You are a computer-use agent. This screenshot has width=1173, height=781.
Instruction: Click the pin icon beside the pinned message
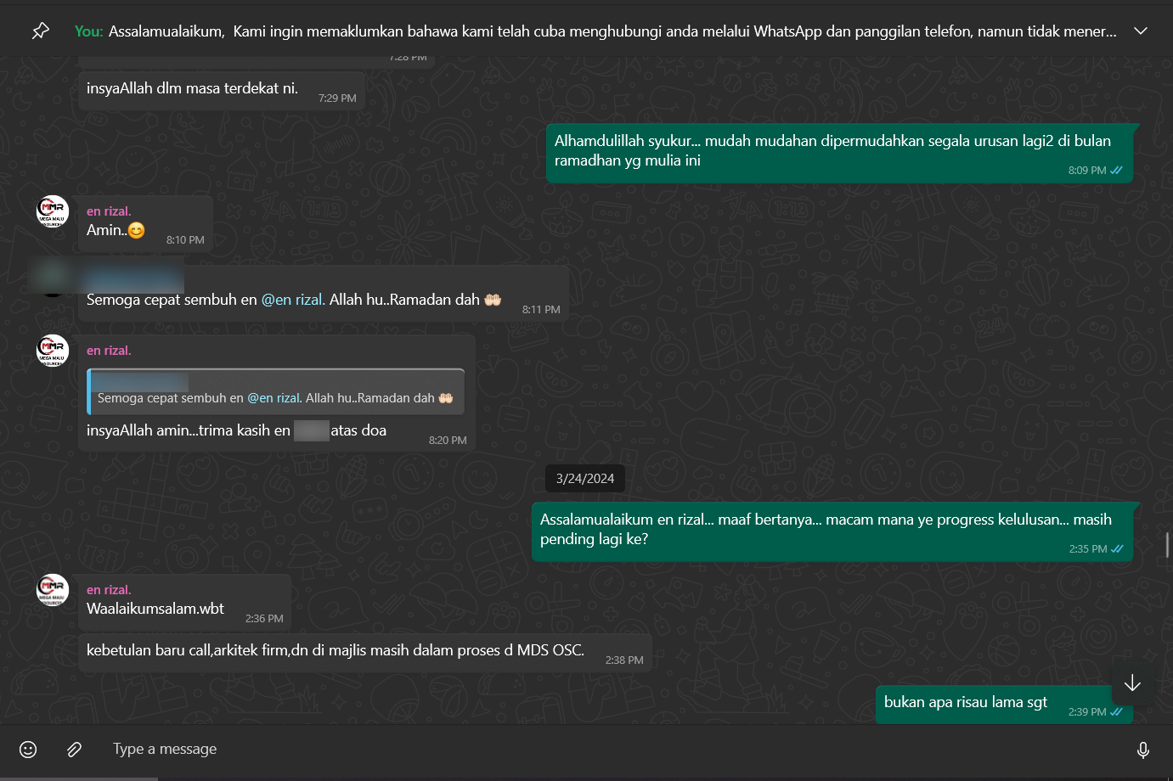(x=40, y=31)
